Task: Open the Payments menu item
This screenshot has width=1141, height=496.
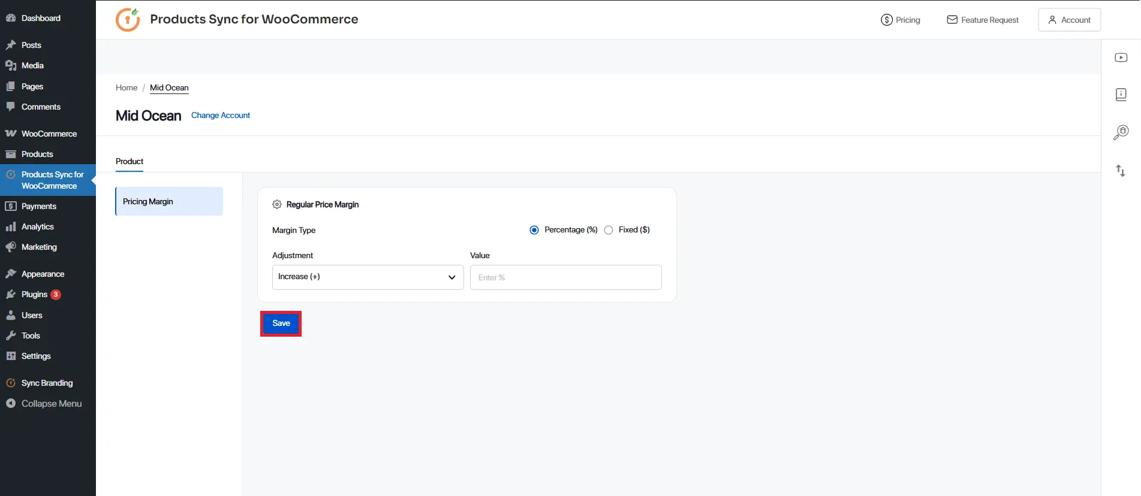Action: pos(48,206)
